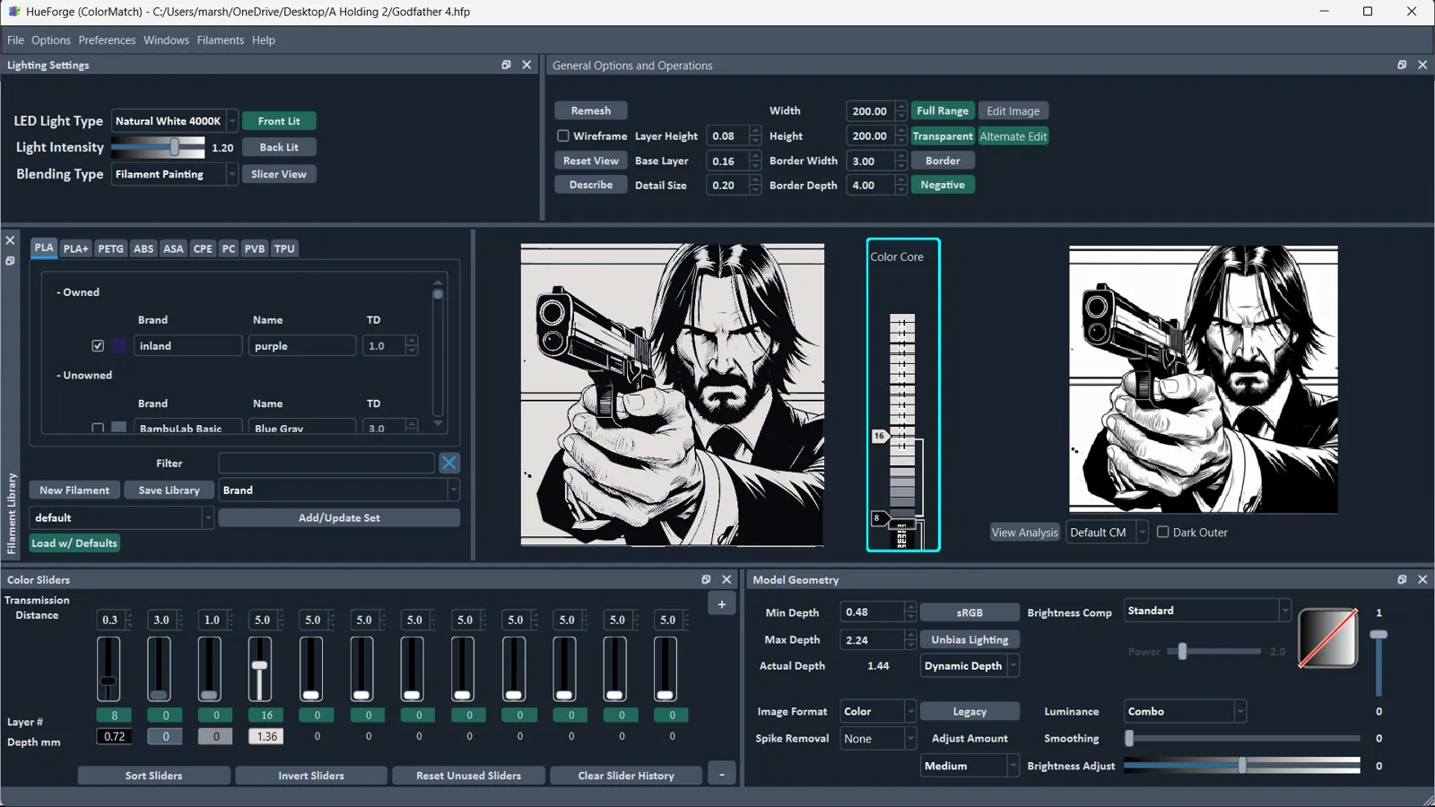Screen dimensions: 1435x807
Task: Click layer 16 marker on Color Core
Action: click(x=879, y=436)
